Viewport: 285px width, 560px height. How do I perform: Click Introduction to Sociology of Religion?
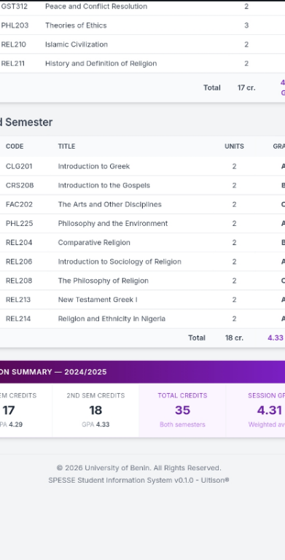pyautogui.click(x=120, y=262)
